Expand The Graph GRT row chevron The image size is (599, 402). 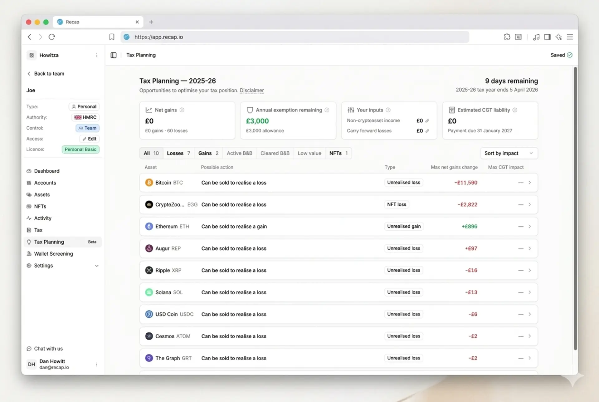pos(530,358)
